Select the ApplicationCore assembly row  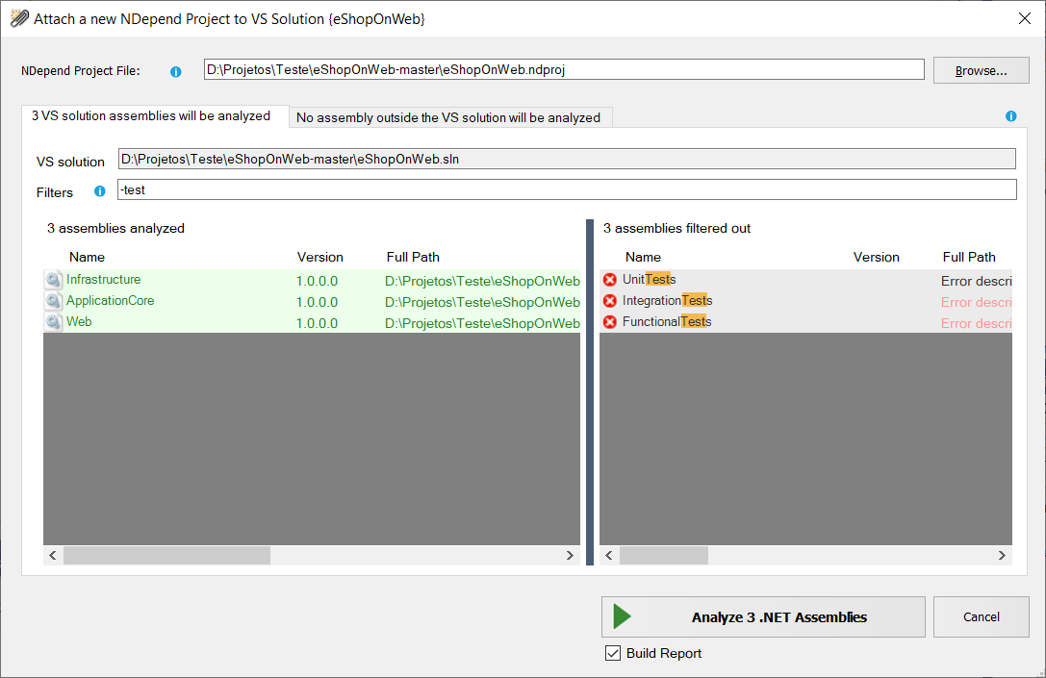point(312,301)
